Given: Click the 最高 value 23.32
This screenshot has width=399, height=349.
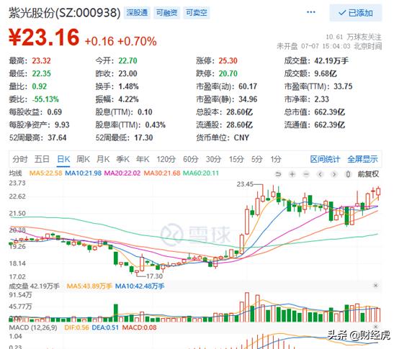Looking at the screenshot, I should point(41,60).
